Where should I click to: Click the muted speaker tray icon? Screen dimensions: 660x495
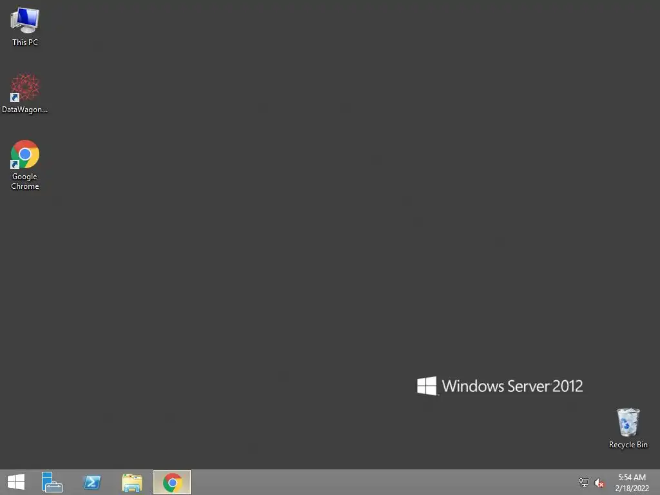[599, 483]
